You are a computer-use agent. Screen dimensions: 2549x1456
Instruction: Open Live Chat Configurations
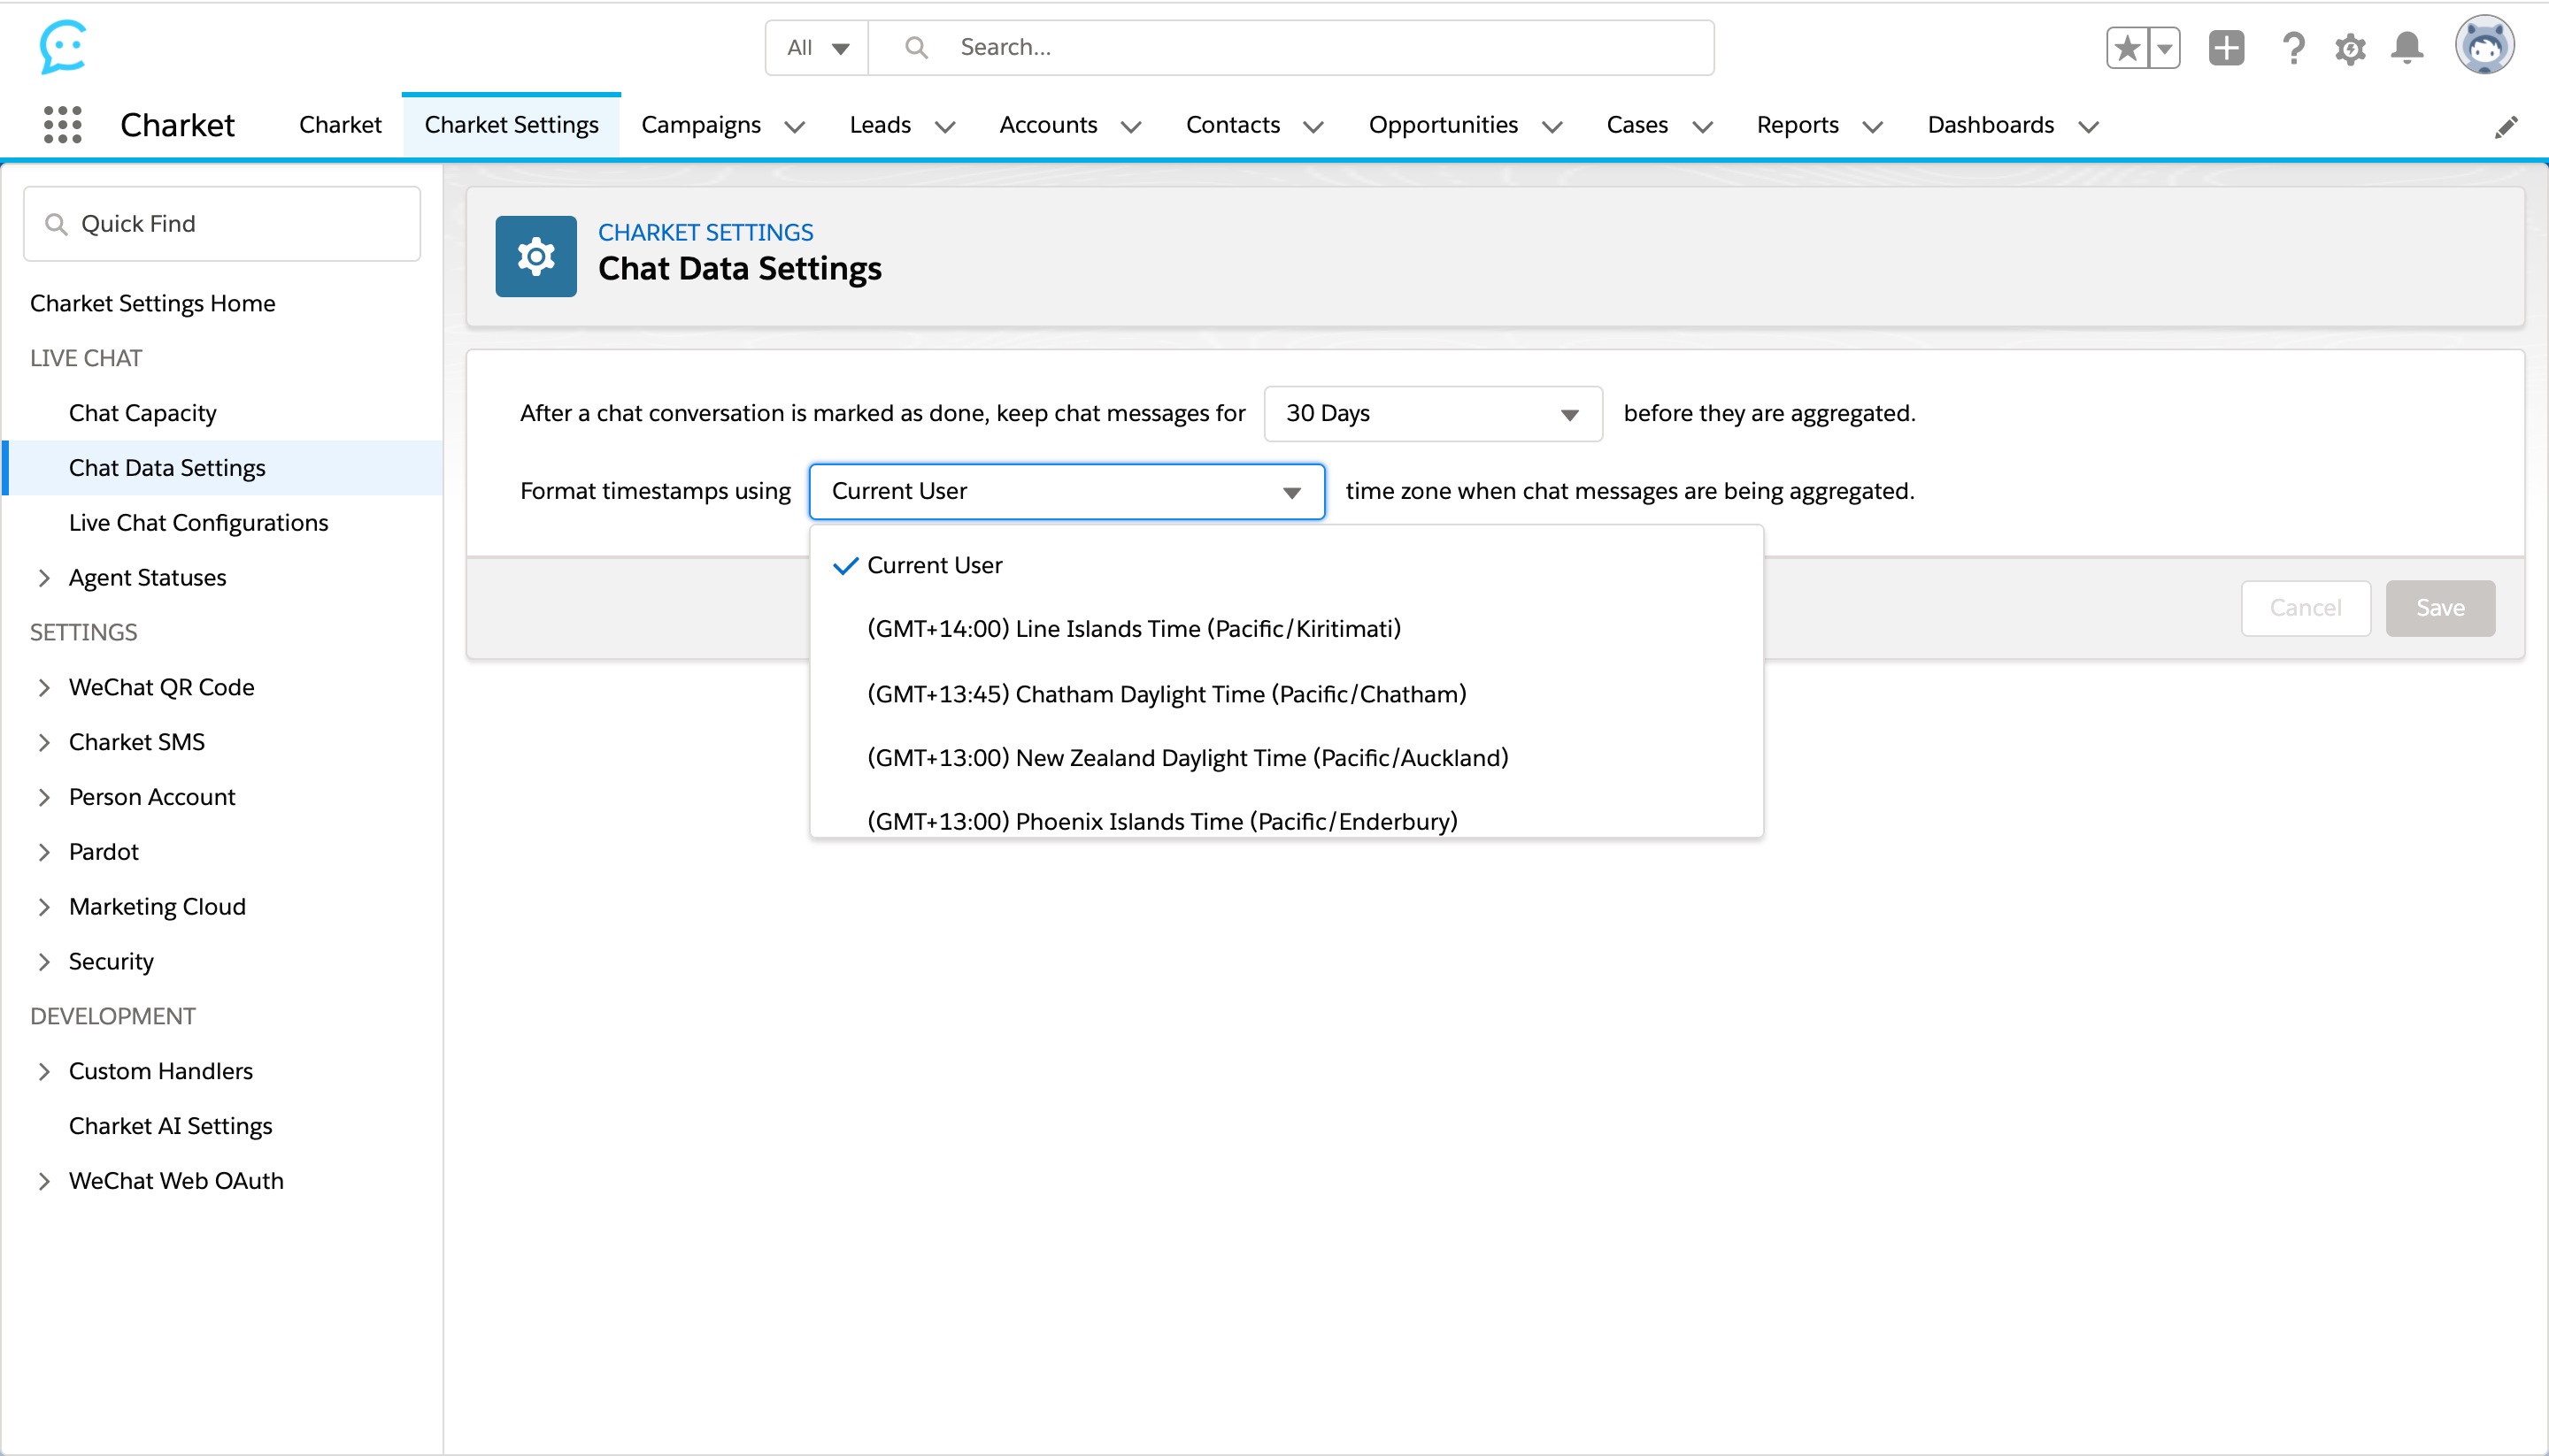[x=198, y=523]
